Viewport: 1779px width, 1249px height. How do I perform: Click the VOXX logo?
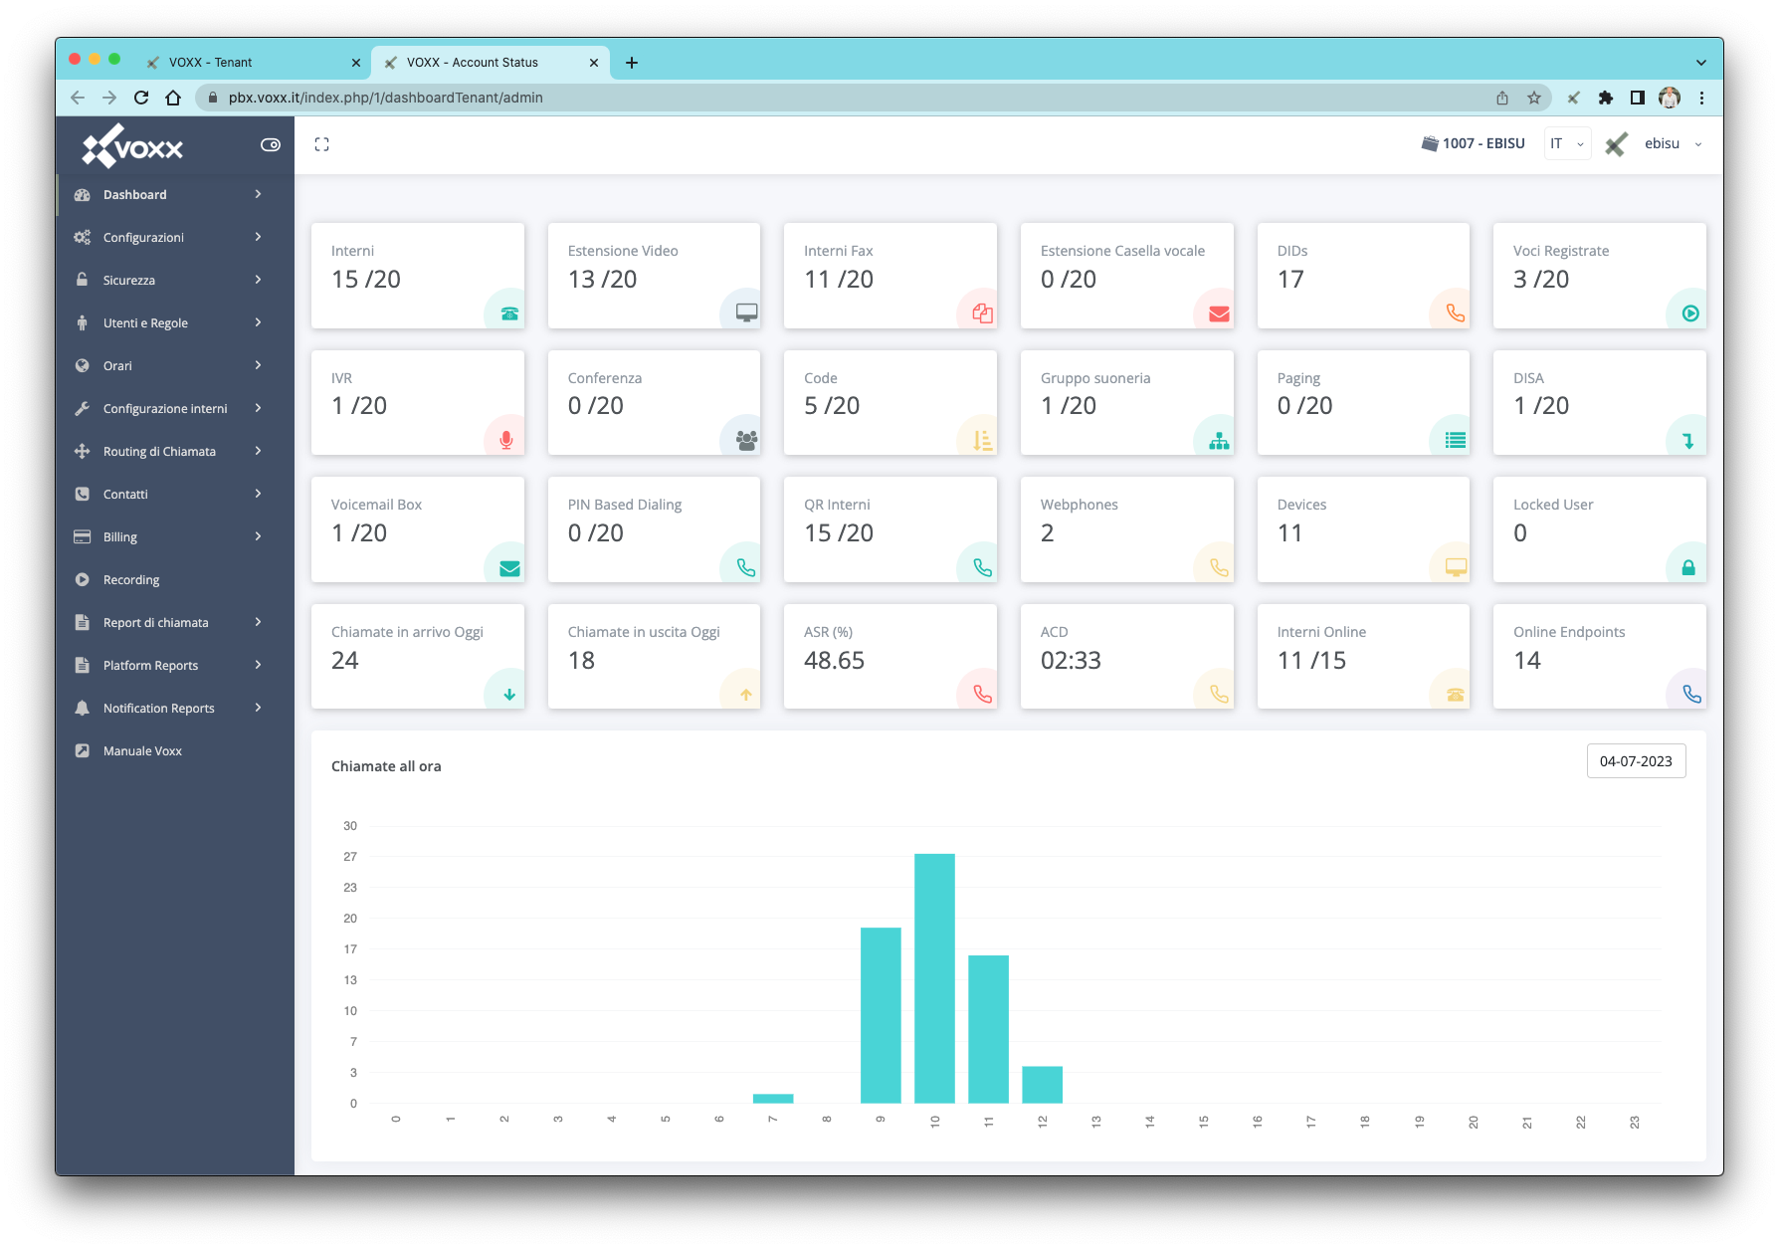(132, 146)
